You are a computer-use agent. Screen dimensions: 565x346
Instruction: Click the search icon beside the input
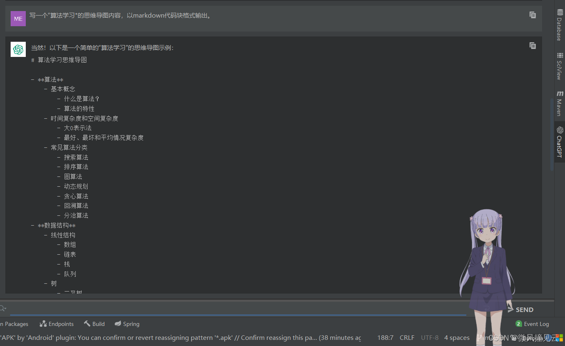(3, 308)
